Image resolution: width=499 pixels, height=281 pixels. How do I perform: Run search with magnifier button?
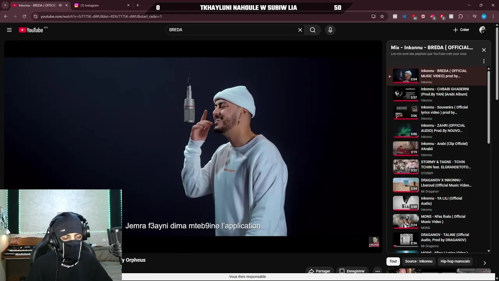(313, 30)
